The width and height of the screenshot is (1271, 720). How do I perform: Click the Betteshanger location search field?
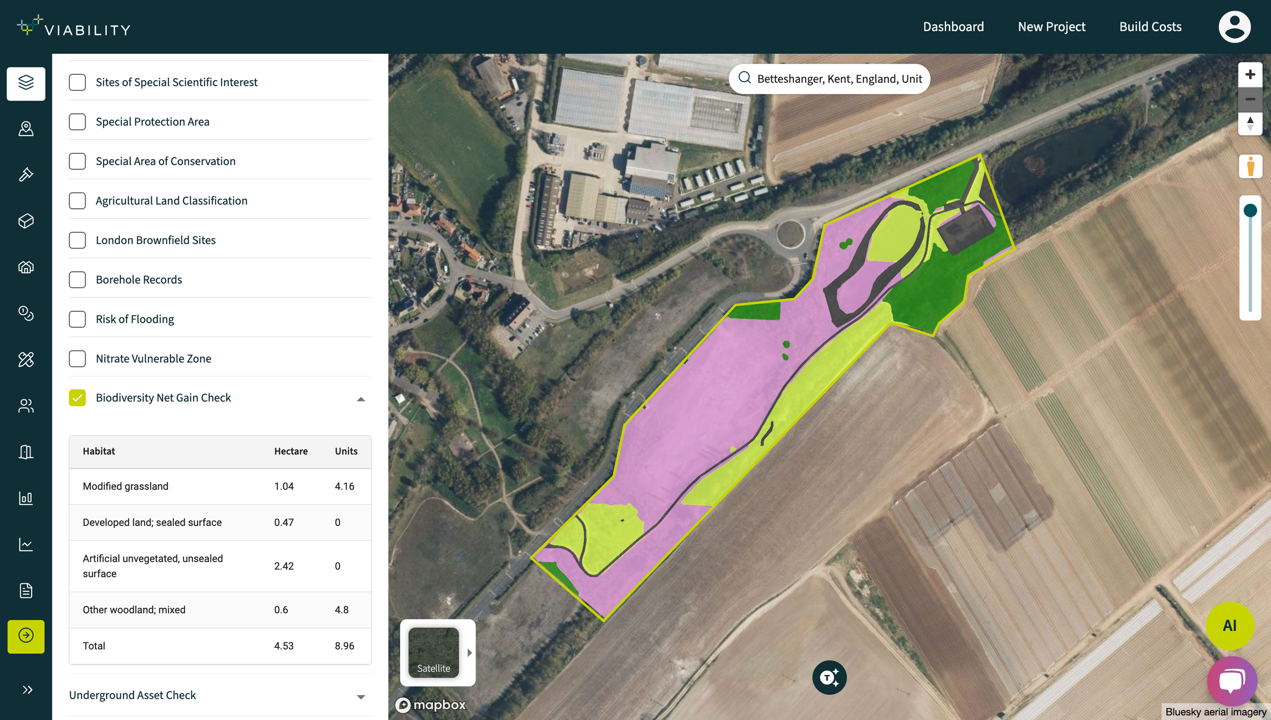point(829,79)
